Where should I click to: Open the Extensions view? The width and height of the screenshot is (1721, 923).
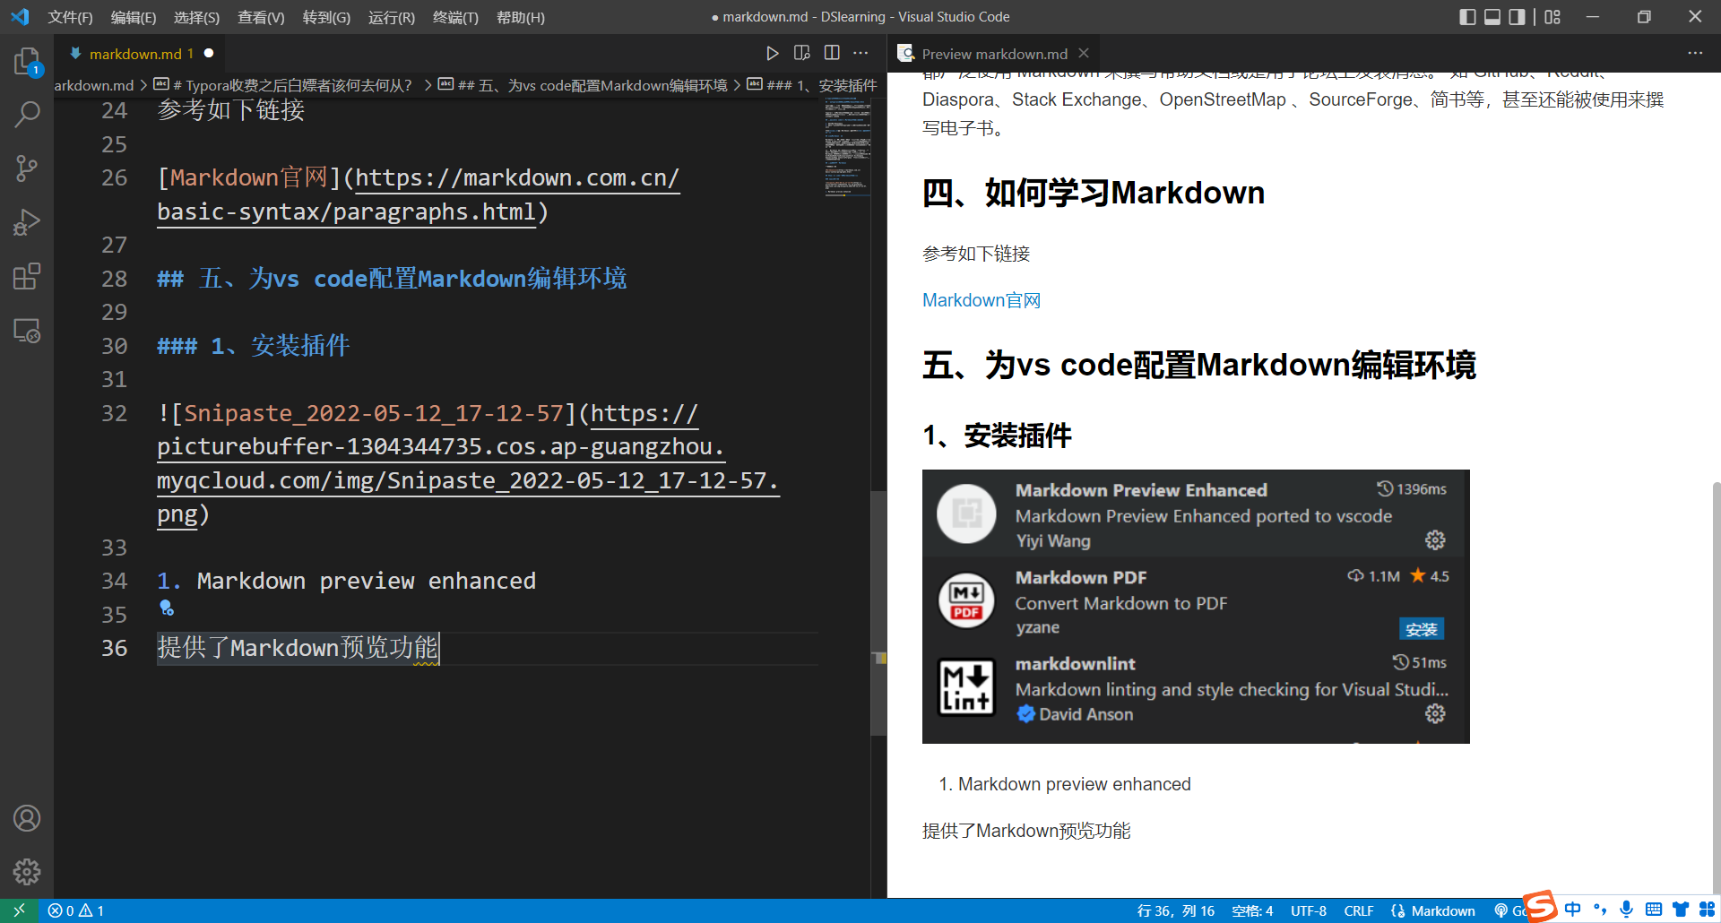[27, 276]
